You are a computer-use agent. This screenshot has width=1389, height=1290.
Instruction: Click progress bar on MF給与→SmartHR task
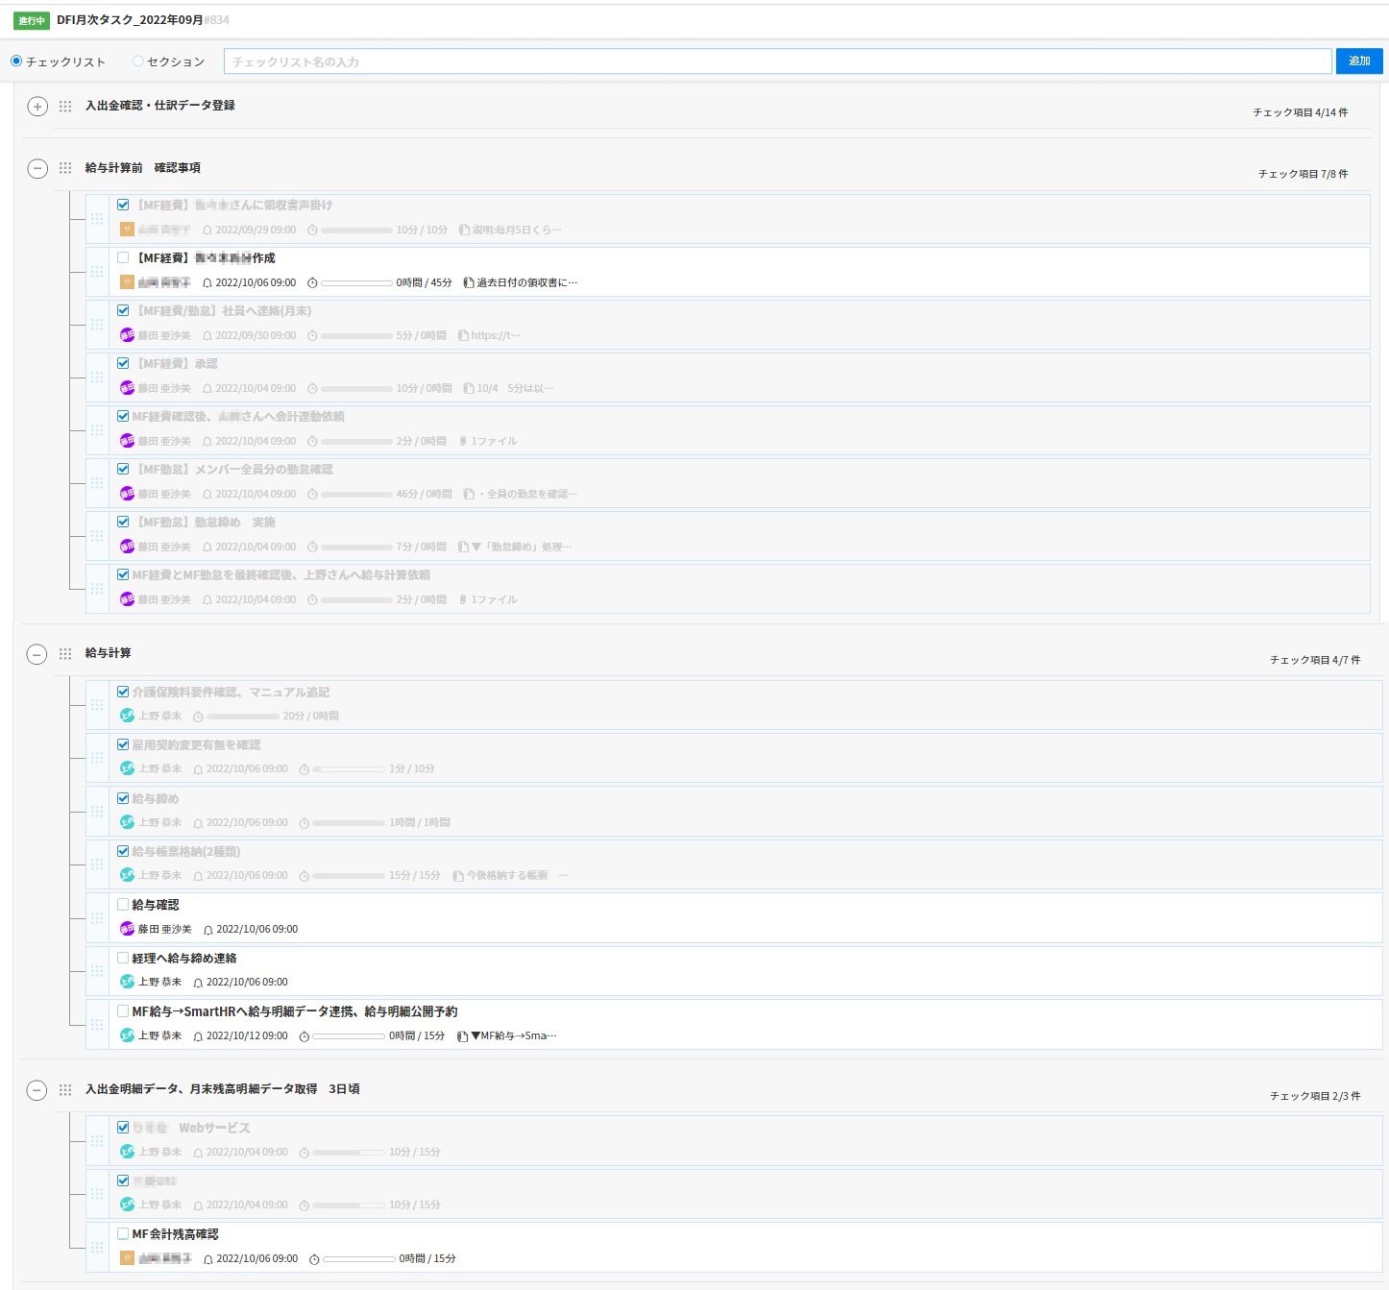(349, 1036)
